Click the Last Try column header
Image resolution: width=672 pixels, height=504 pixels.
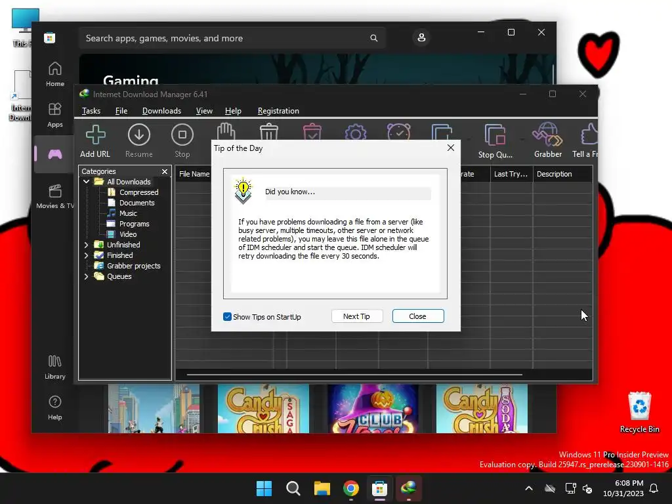pyautogui.click(x=511, y=174)
